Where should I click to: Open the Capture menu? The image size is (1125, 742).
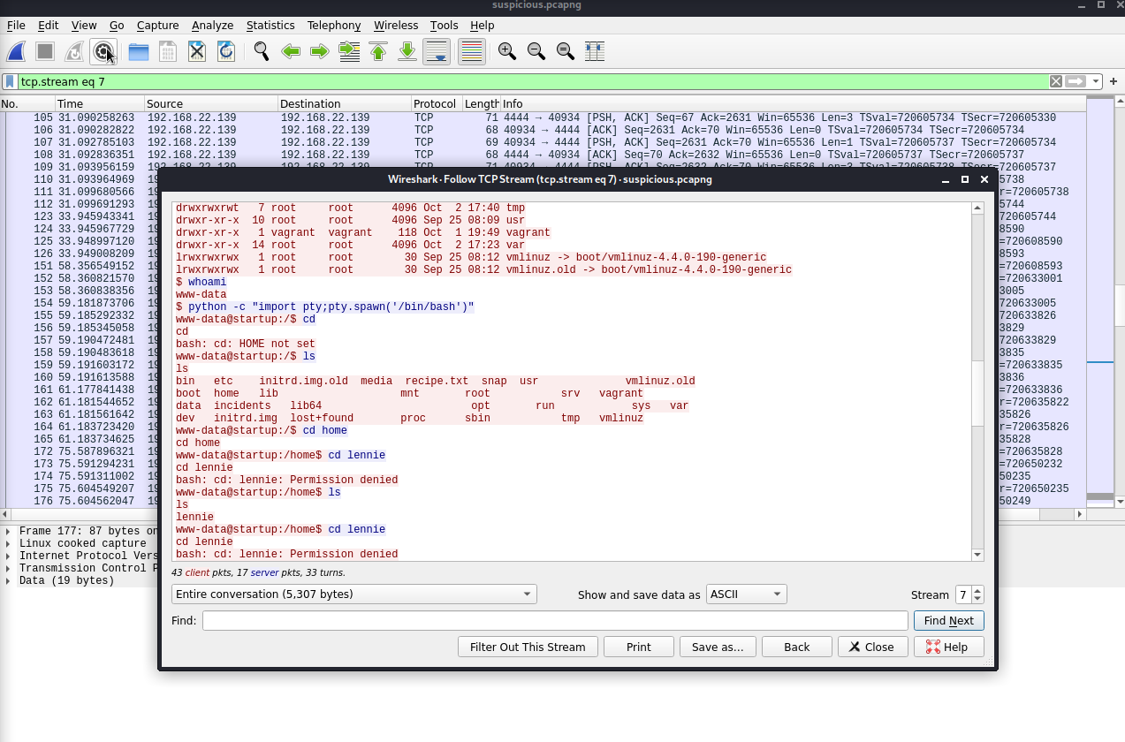[157, 26]
